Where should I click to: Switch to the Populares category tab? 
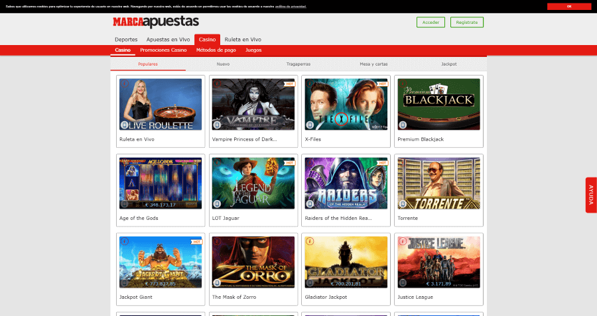click(x=148, y=64)
